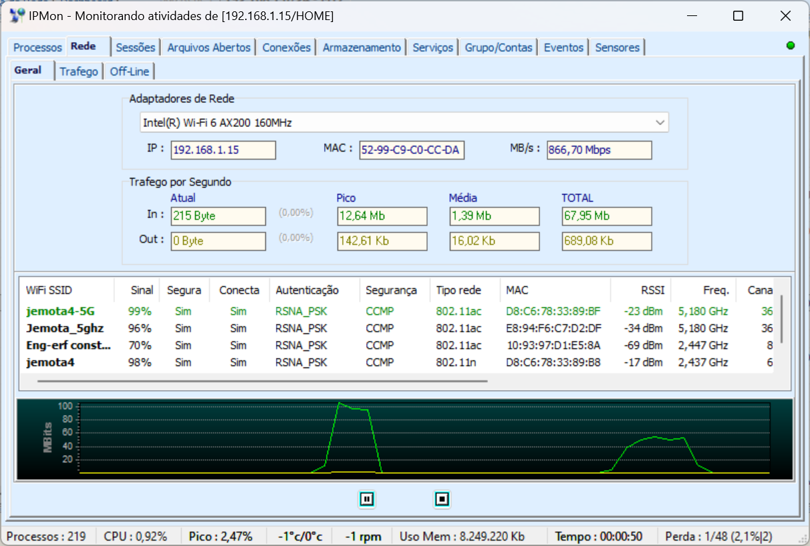Screen dimensions: 810x546
Task: Open the network adapter dropdown list
Action: 660,122
